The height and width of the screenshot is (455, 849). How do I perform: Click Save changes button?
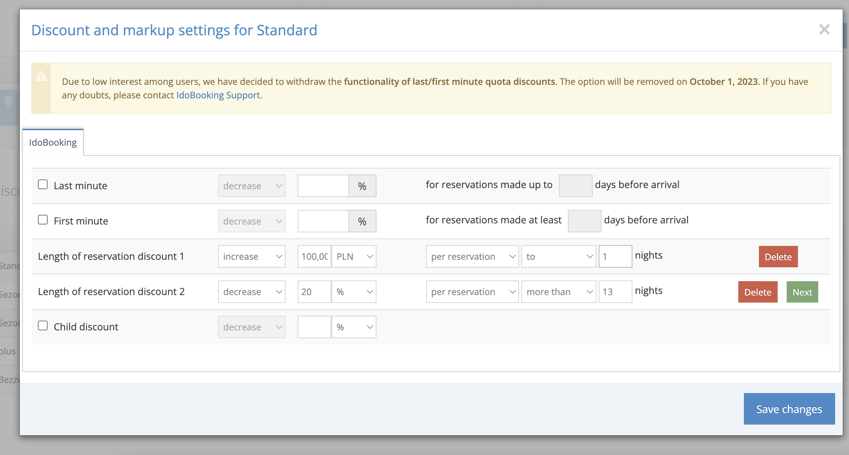789,409
